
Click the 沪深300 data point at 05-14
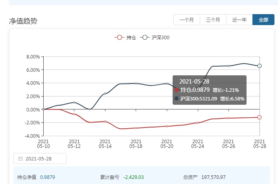click(105, 94)
